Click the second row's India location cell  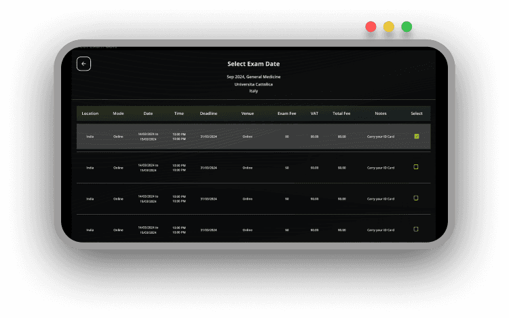pyautogui.click(x=90, y=167)
